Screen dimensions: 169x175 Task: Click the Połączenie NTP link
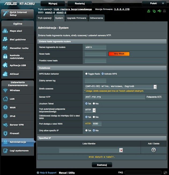tap(154, 97)
